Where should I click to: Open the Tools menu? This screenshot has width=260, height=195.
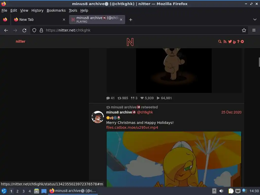73,10
